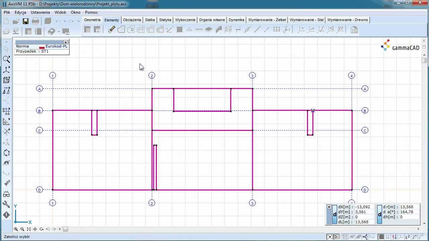Open the drawing library book icon
The width and height of the screenshot is (429, 241).
51,31
